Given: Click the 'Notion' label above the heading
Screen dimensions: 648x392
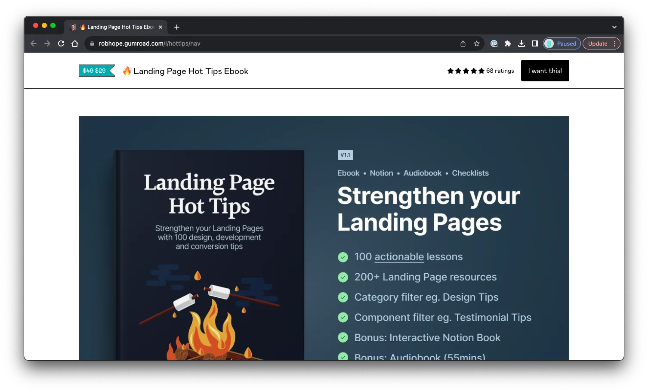Looking at the screenshot, I should [382, 173].
